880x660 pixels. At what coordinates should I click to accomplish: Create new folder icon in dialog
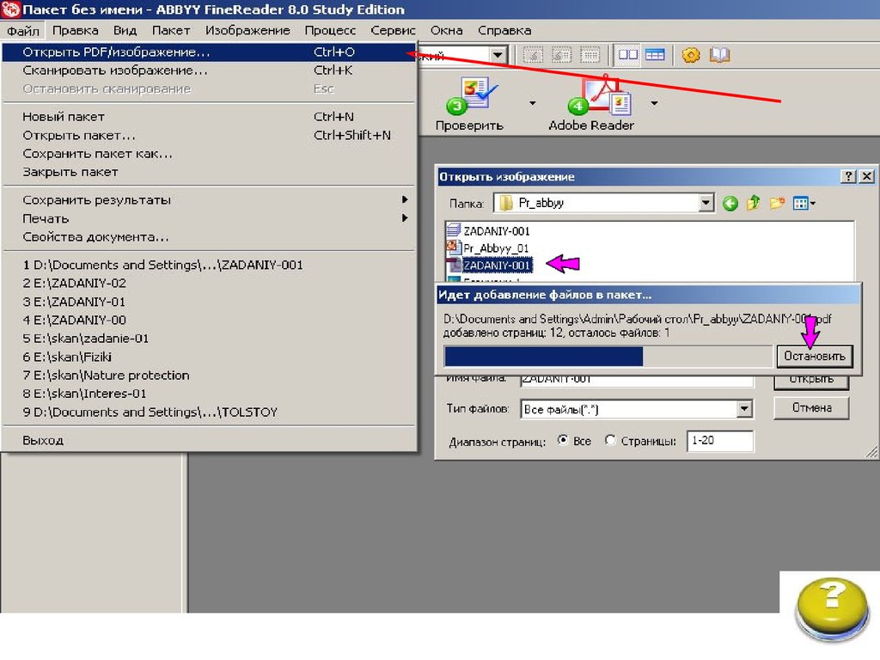[777, 203]
